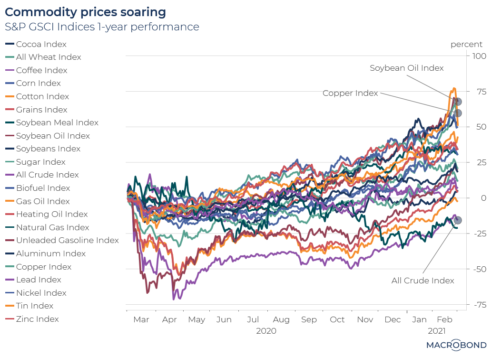This screenshot has width=491, height=356.
Task: Click the Cocoa Index legend color swatch
Action: tap(9, 44)
